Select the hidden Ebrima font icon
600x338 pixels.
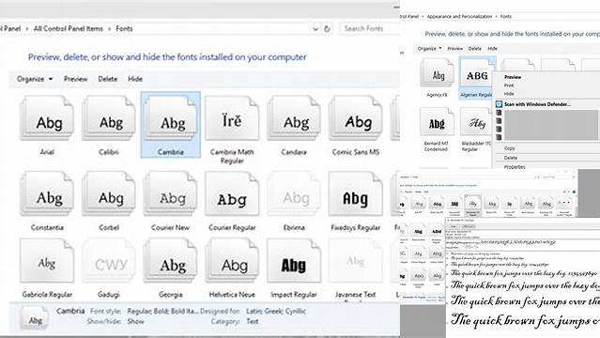[x=294, y=194]
